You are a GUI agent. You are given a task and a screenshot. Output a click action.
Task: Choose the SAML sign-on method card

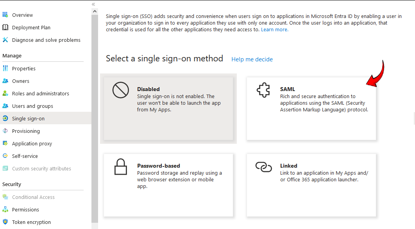(311, 109)
